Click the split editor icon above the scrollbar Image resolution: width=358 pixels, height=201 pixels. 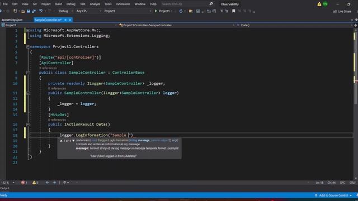356,25
